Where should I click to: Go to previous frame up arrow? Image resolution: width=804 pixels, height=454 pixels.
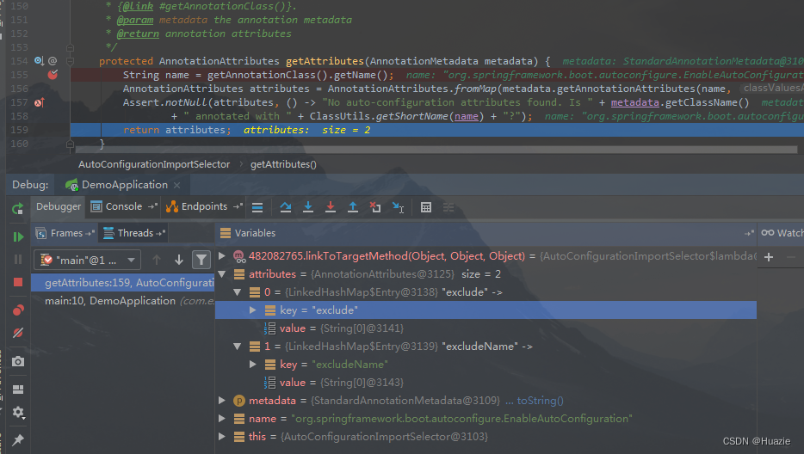157,260
